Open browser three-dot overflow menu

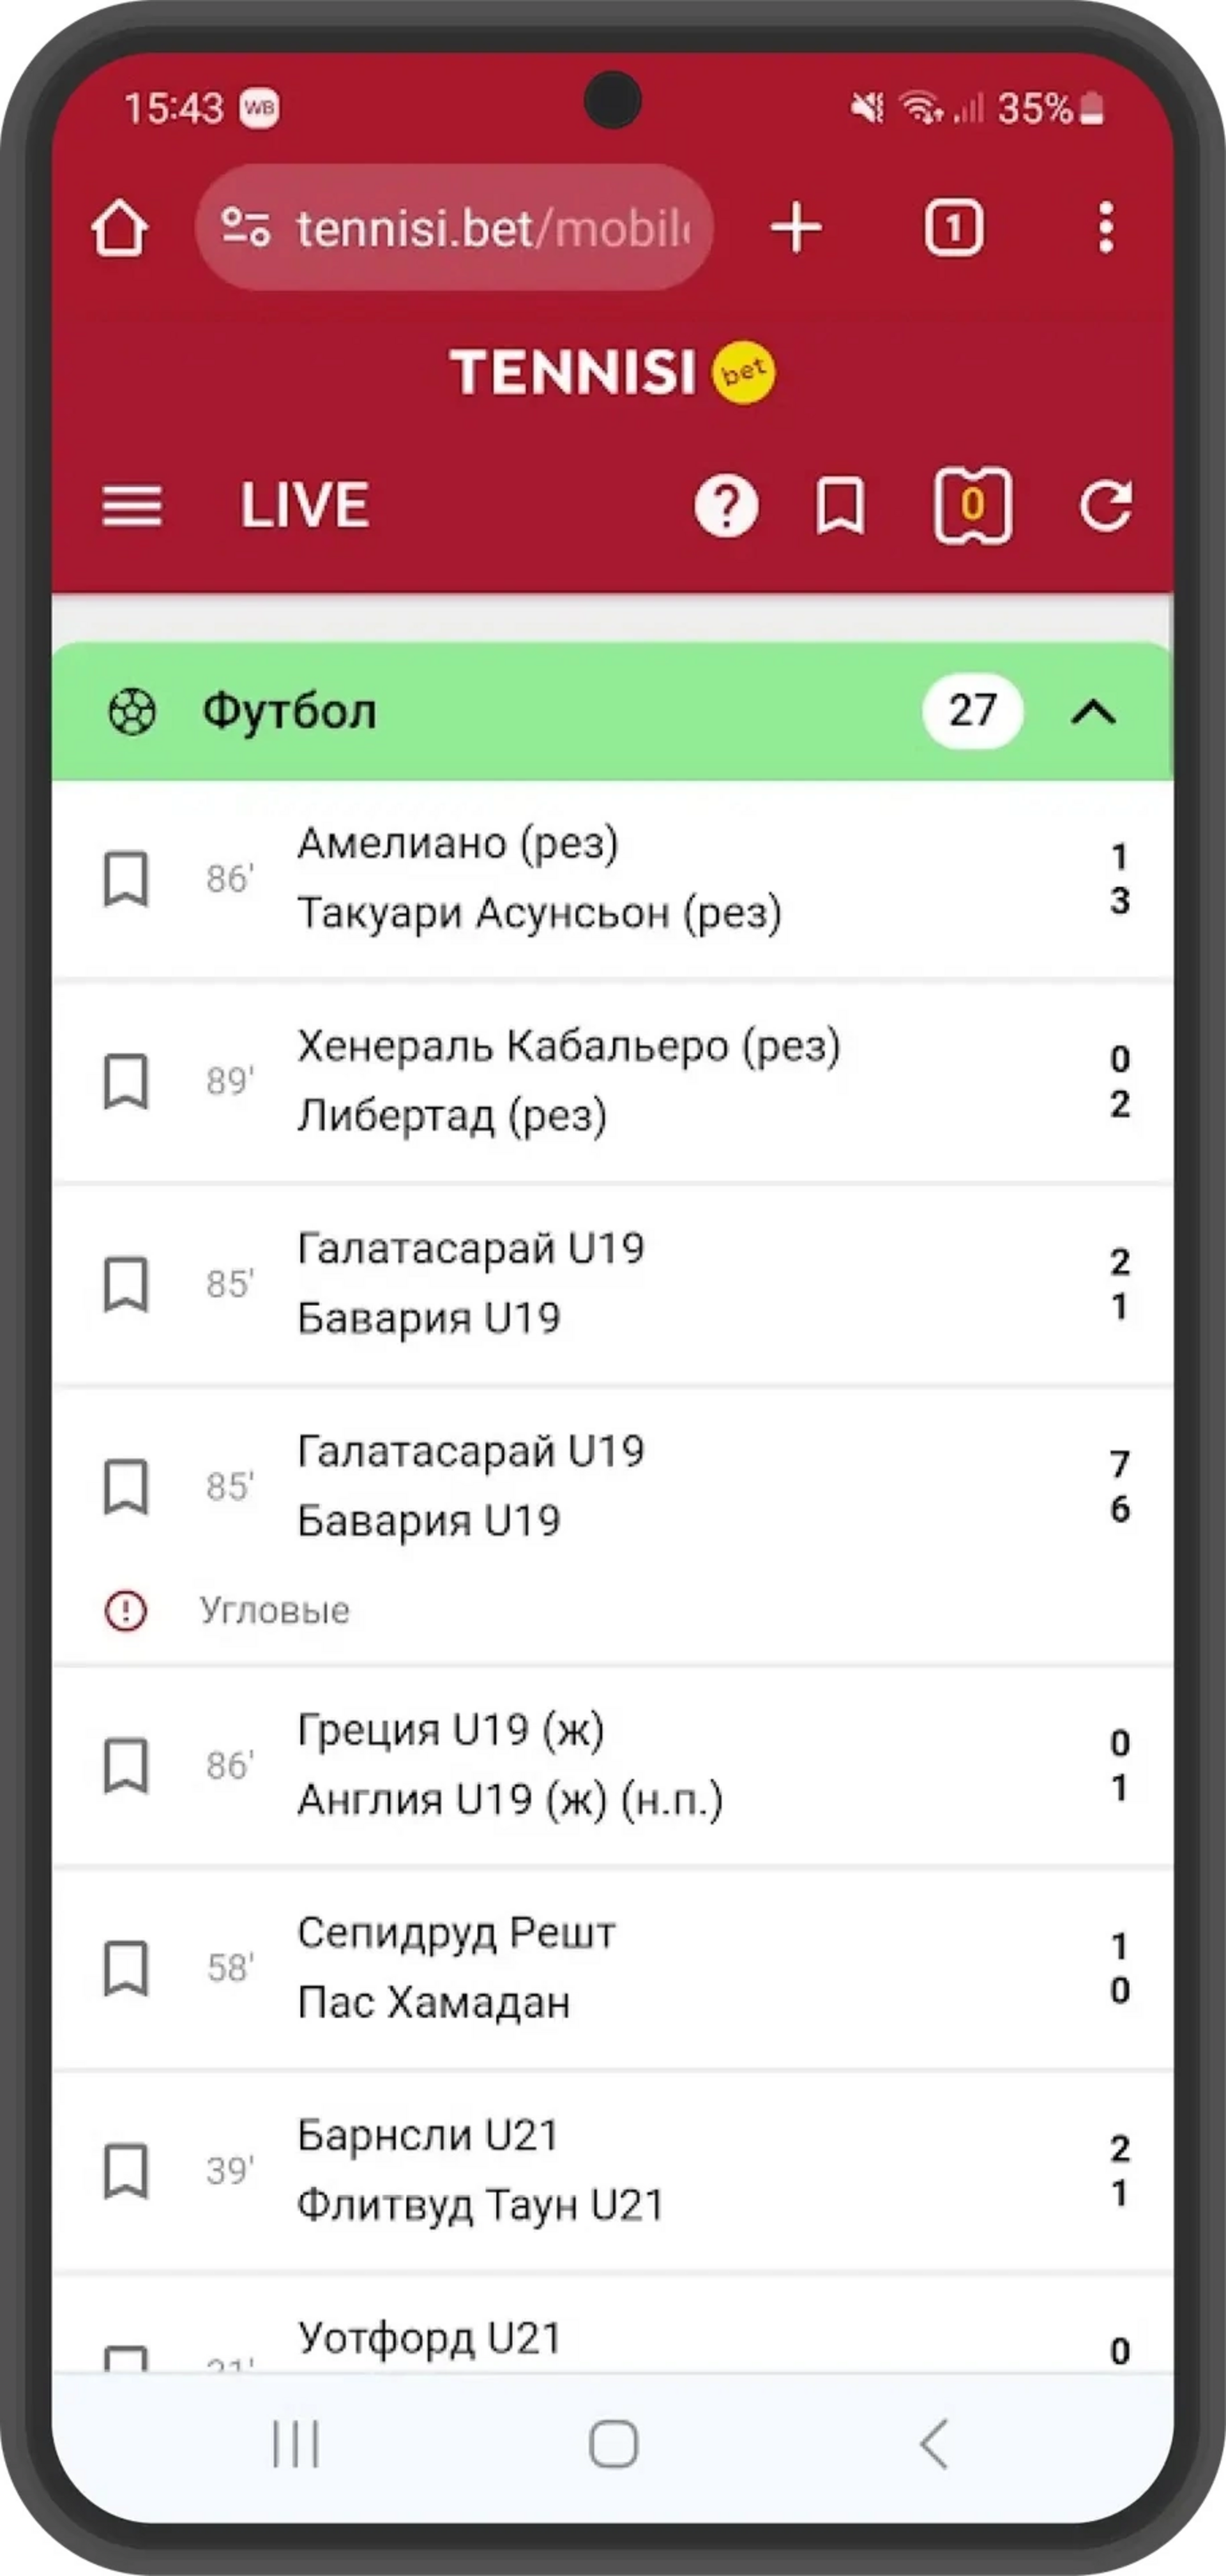pos(1105,228)
